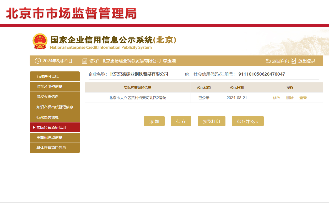Viewport: 329px width, 203px height.
Task: Click the arrow marker on 实际经营场所信息
Action: click(x=34, y=127)
